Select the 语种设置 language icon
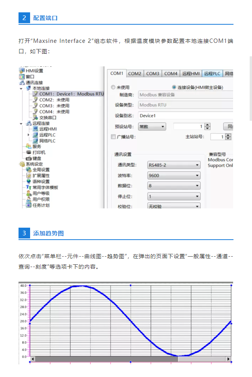This screenshot has width=252, height=377. click(x=28, y=181)
